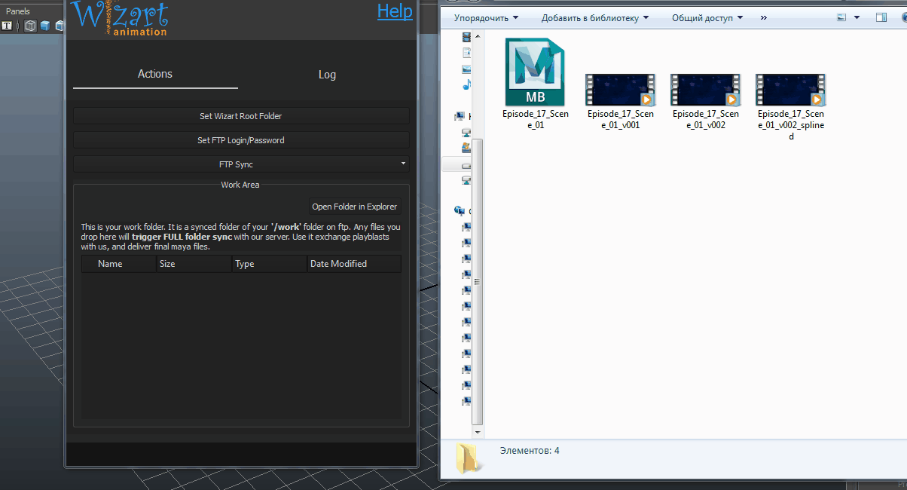Switch to the Actions tab

(x=155, y=74)
